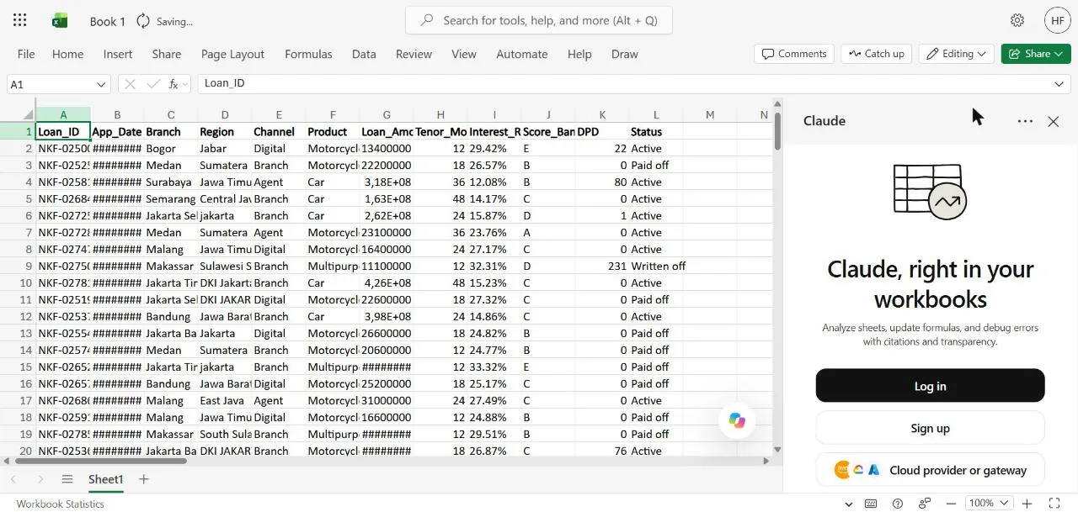This screenshot has height=512, width=1078.
Task: Open the HF account avatar
Action: click(1058, 20)
